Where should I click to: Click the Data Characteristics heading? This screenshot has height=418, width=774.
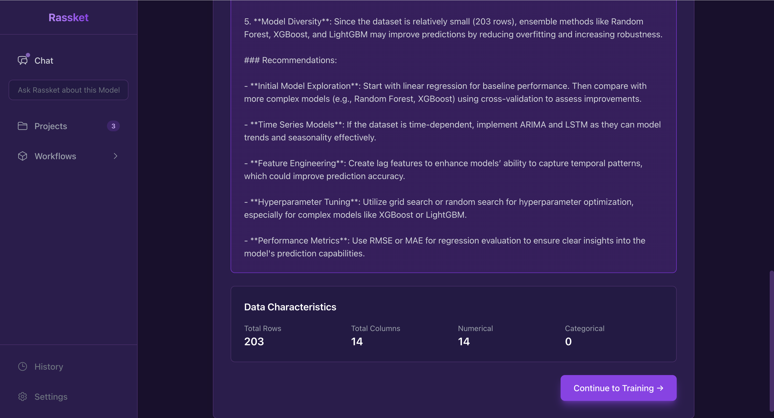(x=290, y=307)
